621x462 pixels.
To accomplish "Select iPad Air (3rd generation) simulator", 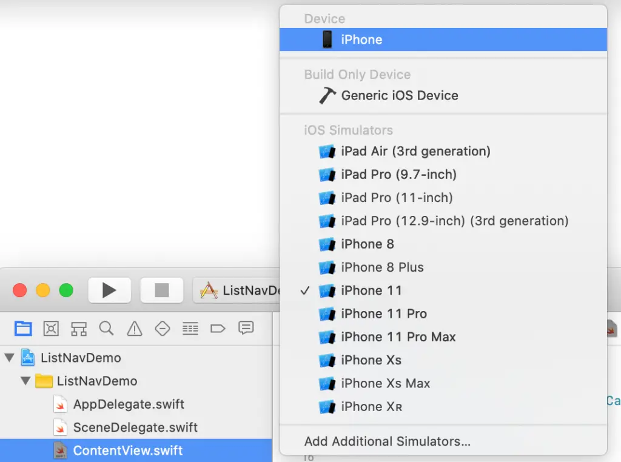I will pyautogui.click(x=443, y=151).
